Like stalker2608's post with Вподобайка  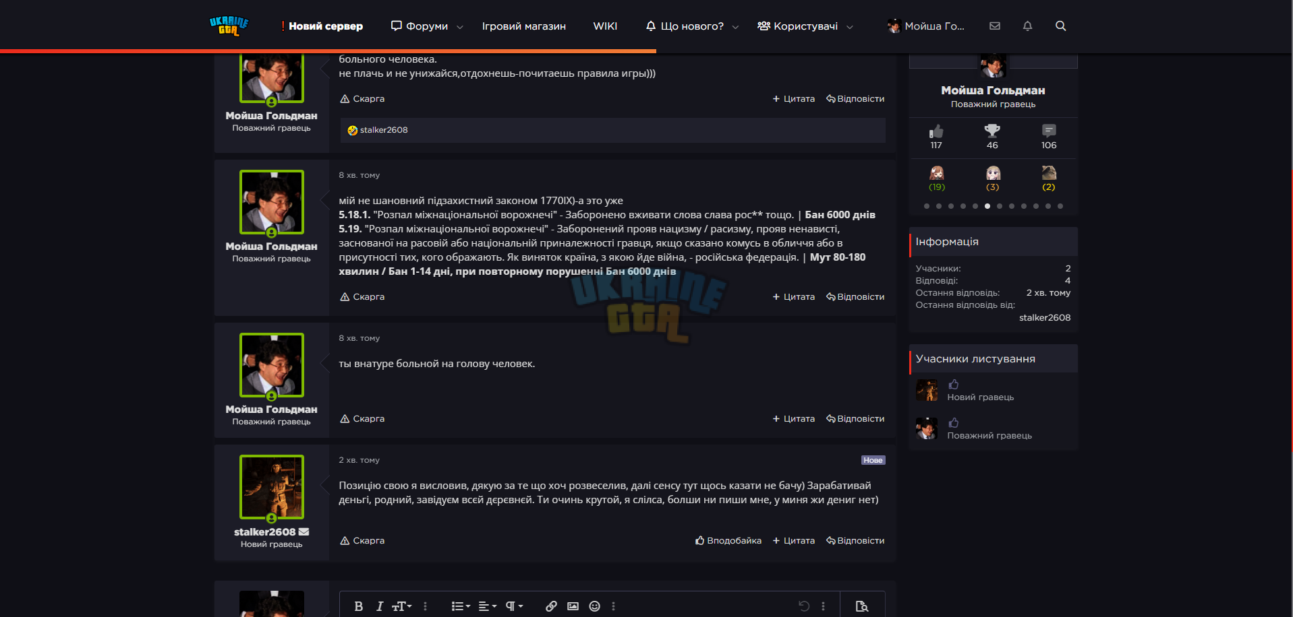[728, 540]
